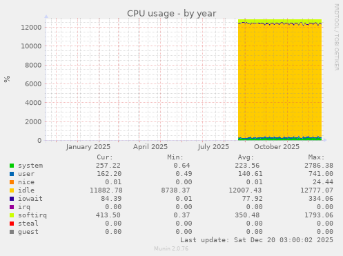Click the gray guest legend swatch
The width and height of the screenshot is (343, 256).
click(x=12, y=232)
